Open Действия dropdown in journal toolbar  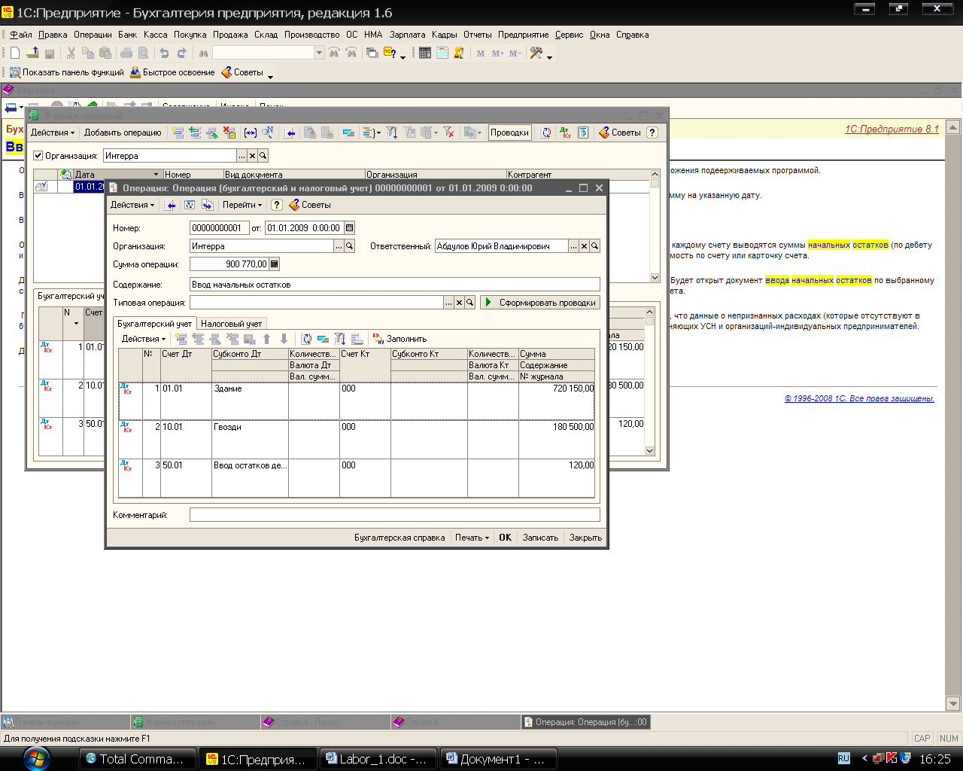[x=52, y=133]
